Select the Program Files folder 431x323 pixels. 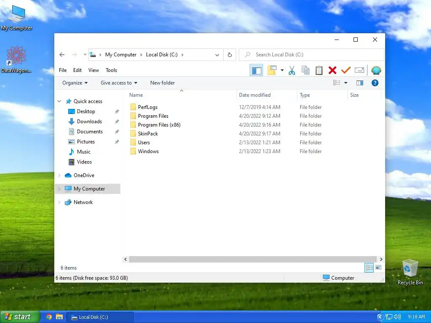[x=153, y=116]
